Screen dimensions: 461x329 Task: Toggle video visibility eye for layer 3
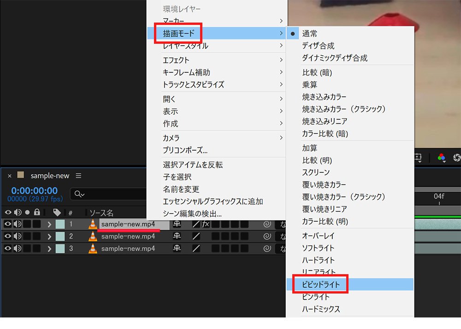click(x=8, y=248)
